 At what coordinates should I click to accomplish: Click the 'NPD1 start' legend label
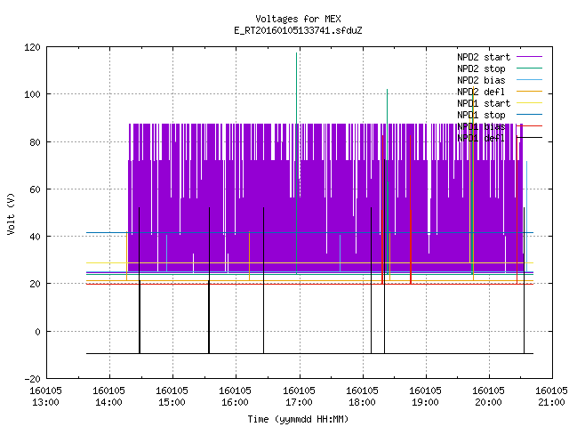tap(484, 103)
